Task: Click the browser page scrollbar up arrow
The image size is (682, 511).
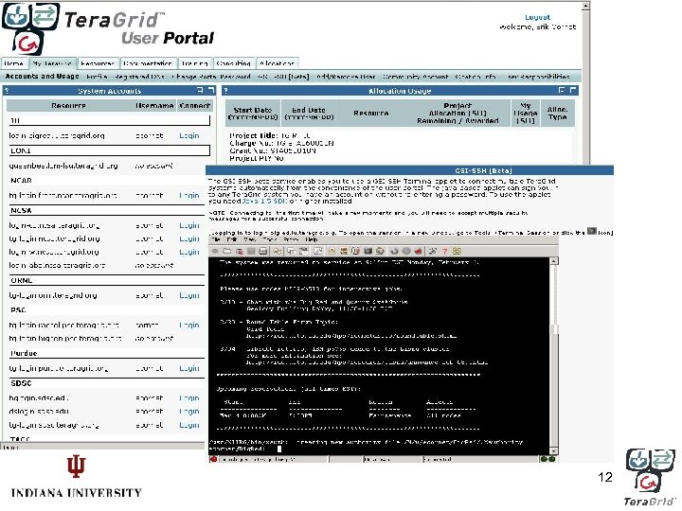Action: pyautogui.click(x=585, y=6)
